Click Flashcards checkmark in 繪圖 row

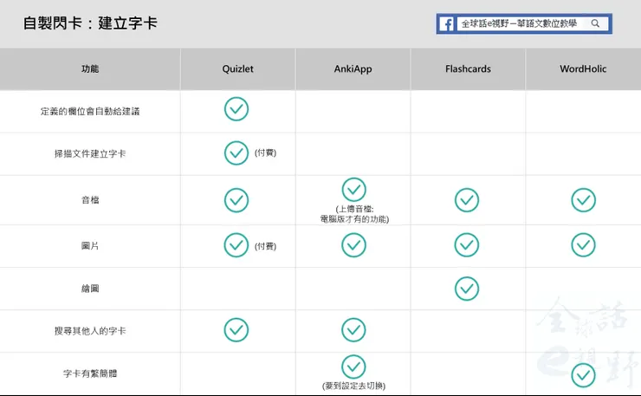click(467, 289)
